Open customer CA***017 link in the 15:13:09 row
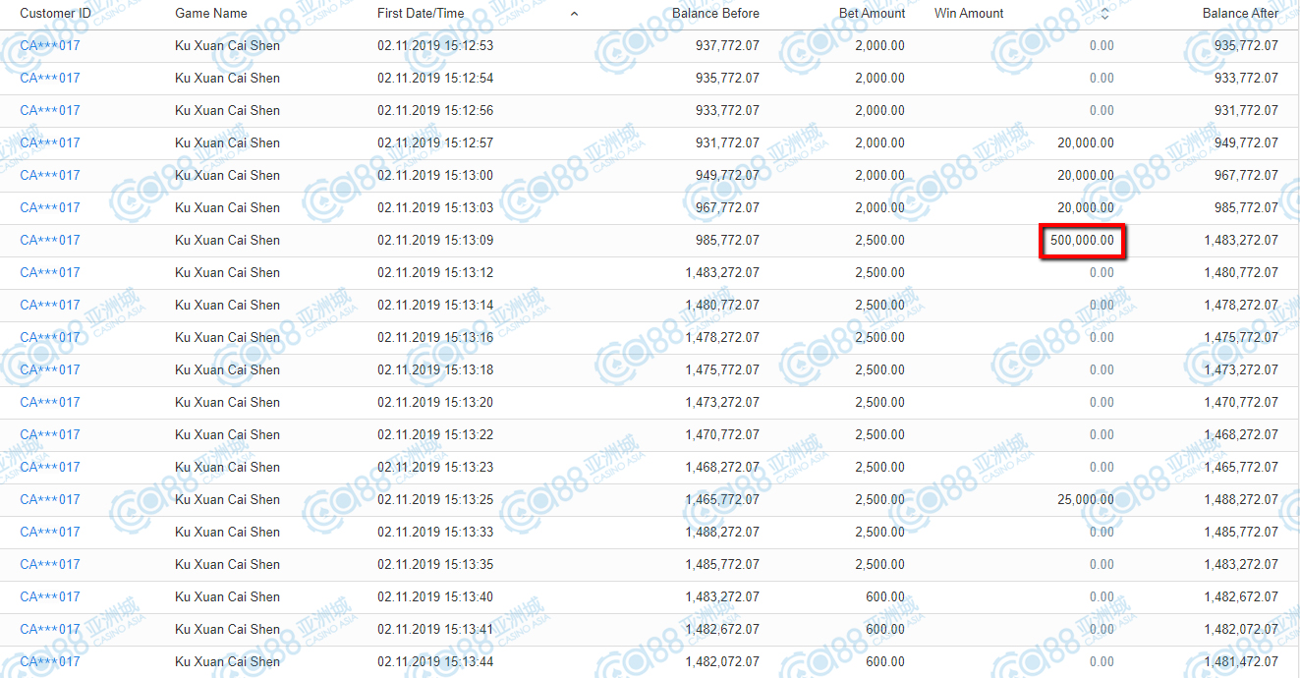Viewport: 1300px width, 678px height. click(x=50, y=240)
